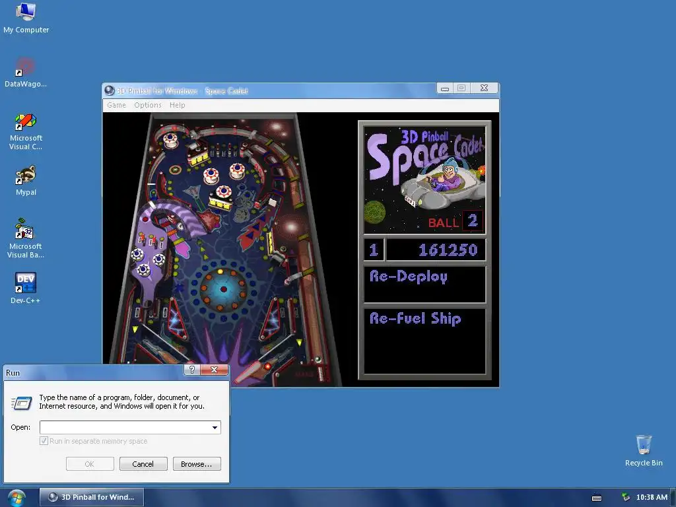Click the OK button in Run

click(90, 464)
